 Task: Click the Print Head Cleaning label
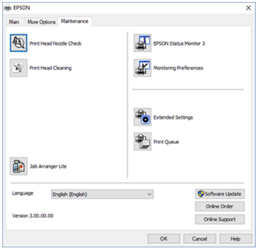pos(51,68)
